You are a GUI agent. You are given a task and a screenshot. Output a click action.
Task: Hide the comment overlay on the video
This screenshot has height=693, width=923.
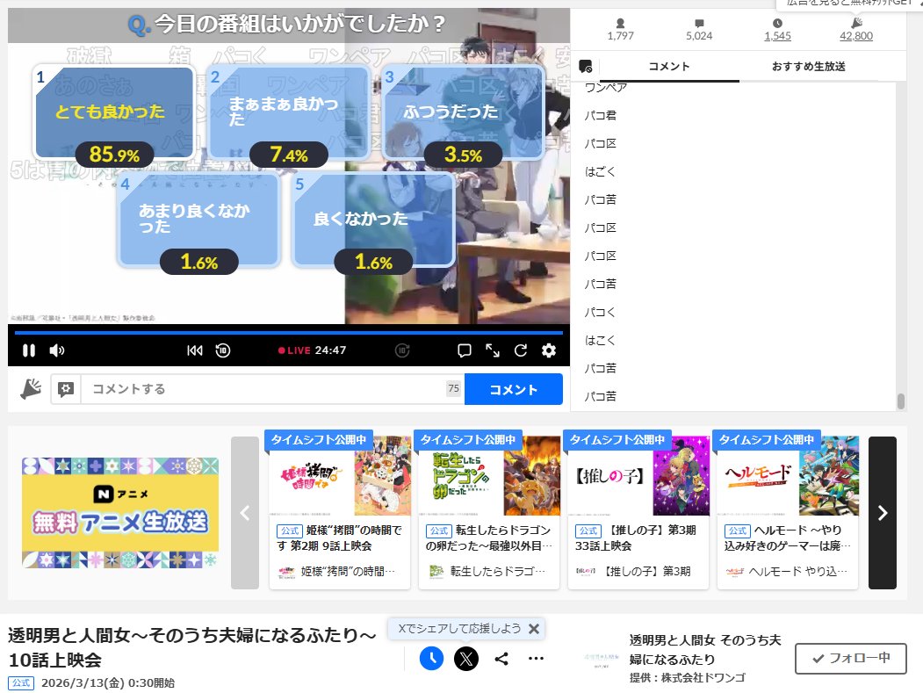[x=463, y=350]
